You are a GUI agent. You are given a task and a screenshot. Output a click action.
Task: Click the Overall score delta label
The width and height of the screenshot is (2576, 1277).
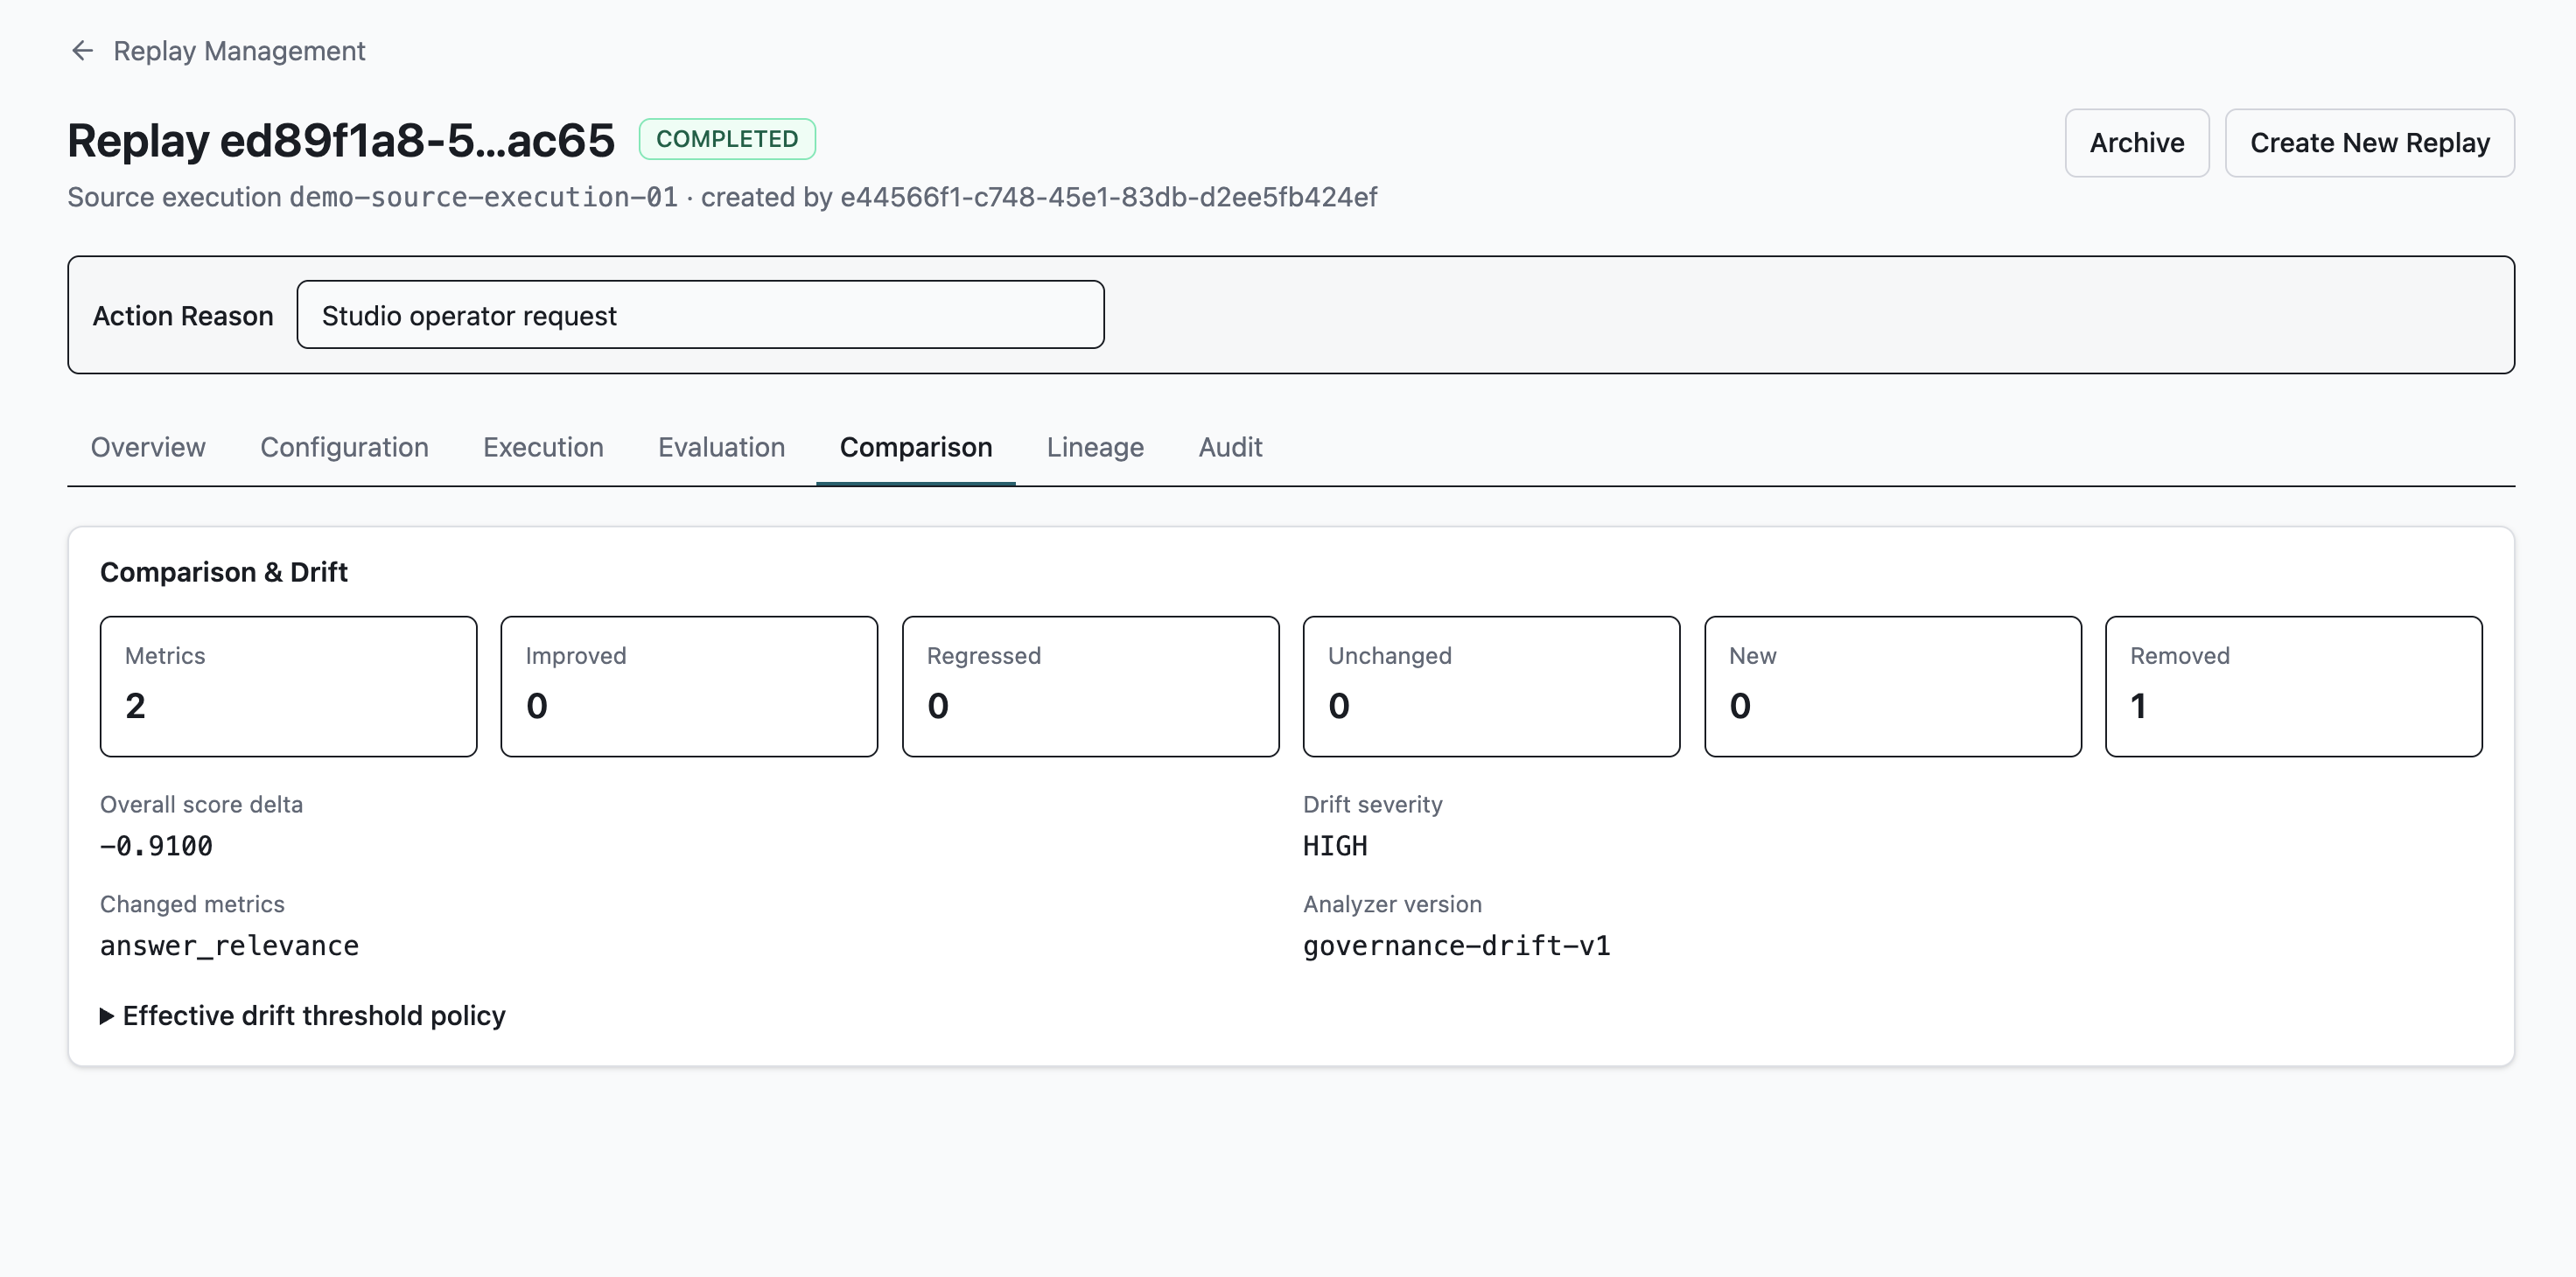coord(201,805)
